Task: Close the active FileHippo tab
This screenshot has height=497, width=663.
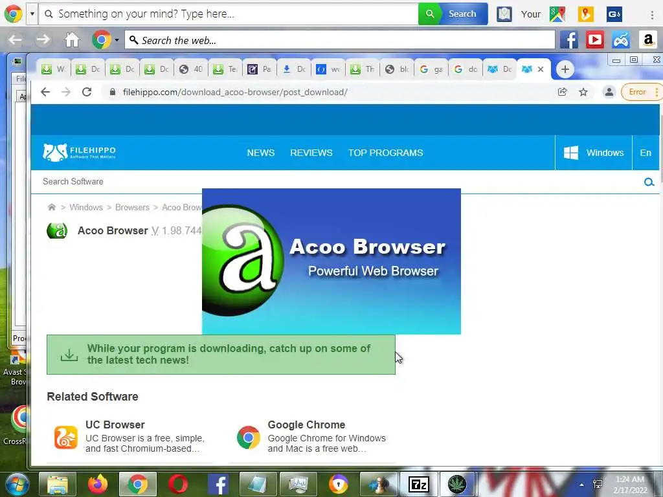Action: click(x=541, y=69)
